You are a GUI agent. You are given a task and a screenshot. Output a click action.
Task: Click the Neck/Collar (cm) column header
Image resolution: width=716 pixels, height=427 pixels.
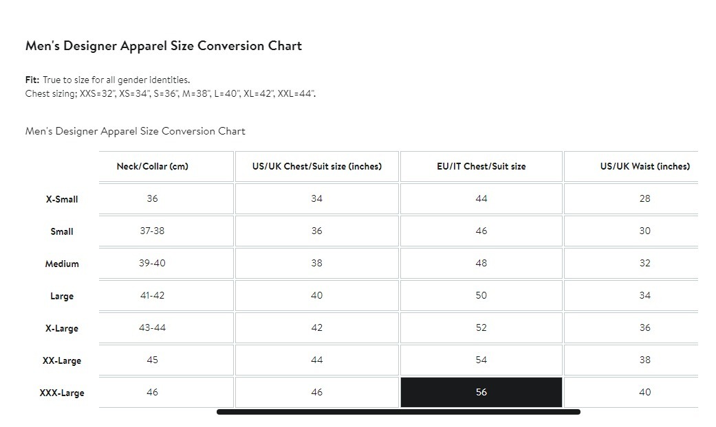click(x=152, y=166)
